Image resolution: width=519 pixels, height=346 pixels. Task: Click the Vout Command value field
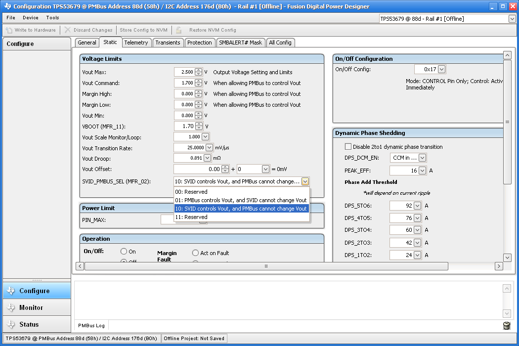[x=185, y=83]
